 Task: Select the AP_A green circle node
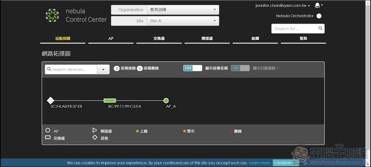[x=166, y=100]
